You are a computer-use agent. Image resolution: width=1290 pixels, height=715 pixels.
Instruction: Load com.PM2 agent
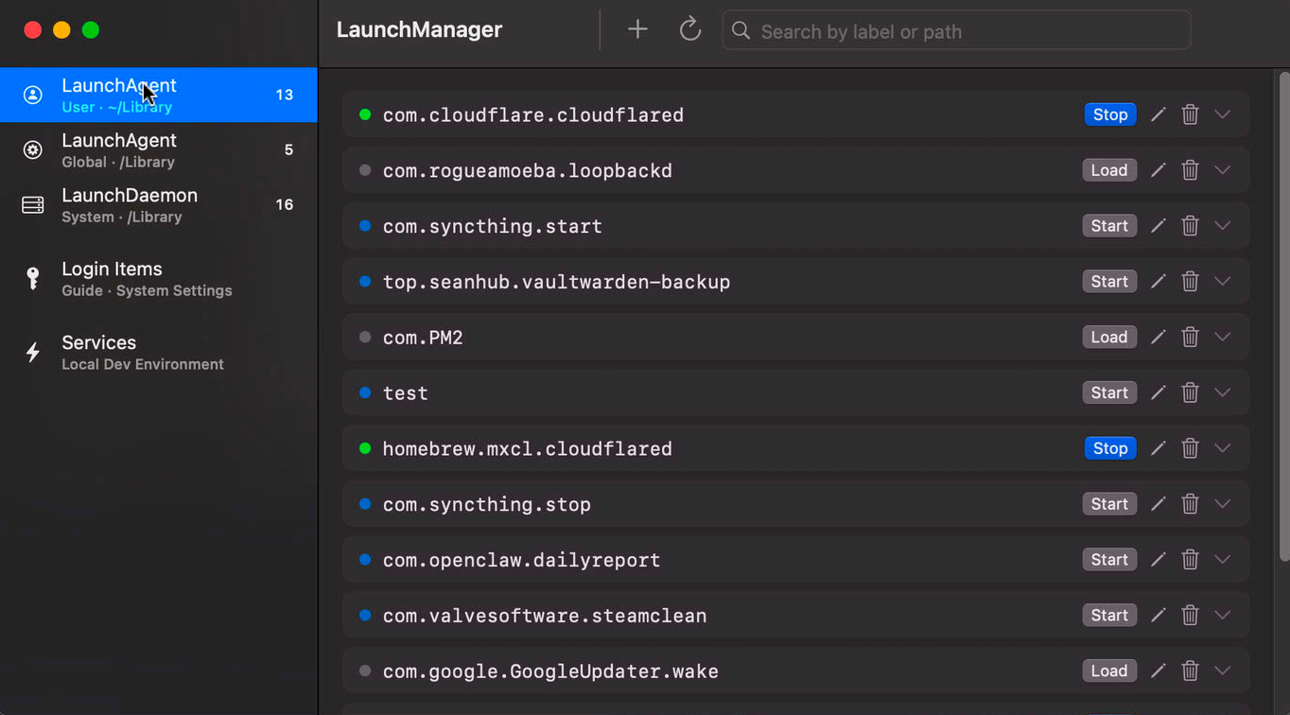(1109, 338)
